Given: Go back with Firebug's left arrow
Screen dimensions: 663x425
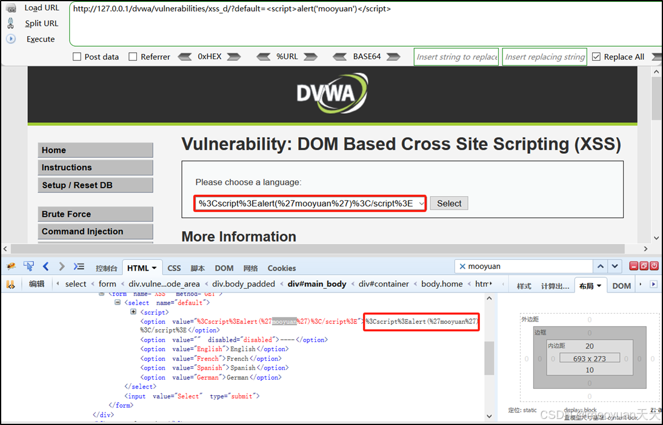Looking at the screenshot, I should coord(45,266).
